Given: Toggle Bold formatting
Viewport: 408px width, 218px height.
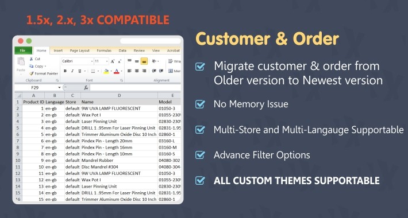Looking at the screenshot, I should [x=65, y=71].
